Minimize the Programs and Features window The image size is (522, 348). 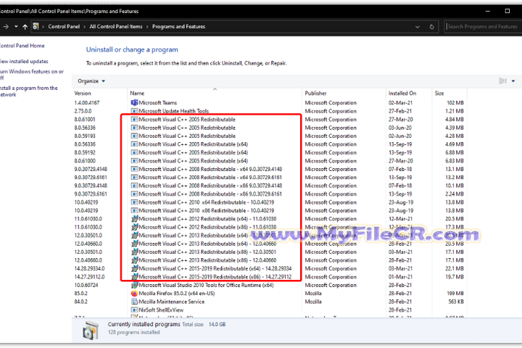[488, 11]
